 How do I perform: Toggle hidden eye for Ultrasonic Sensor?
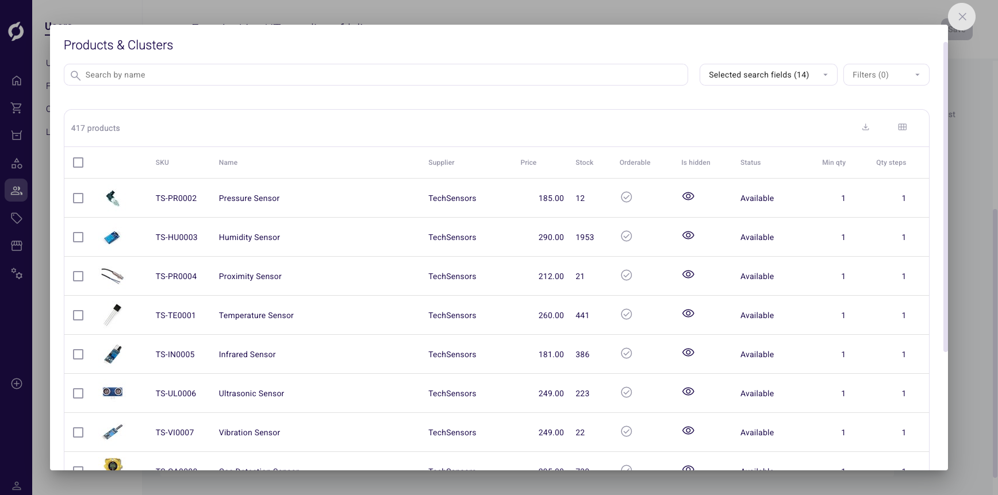coord(688,392)
